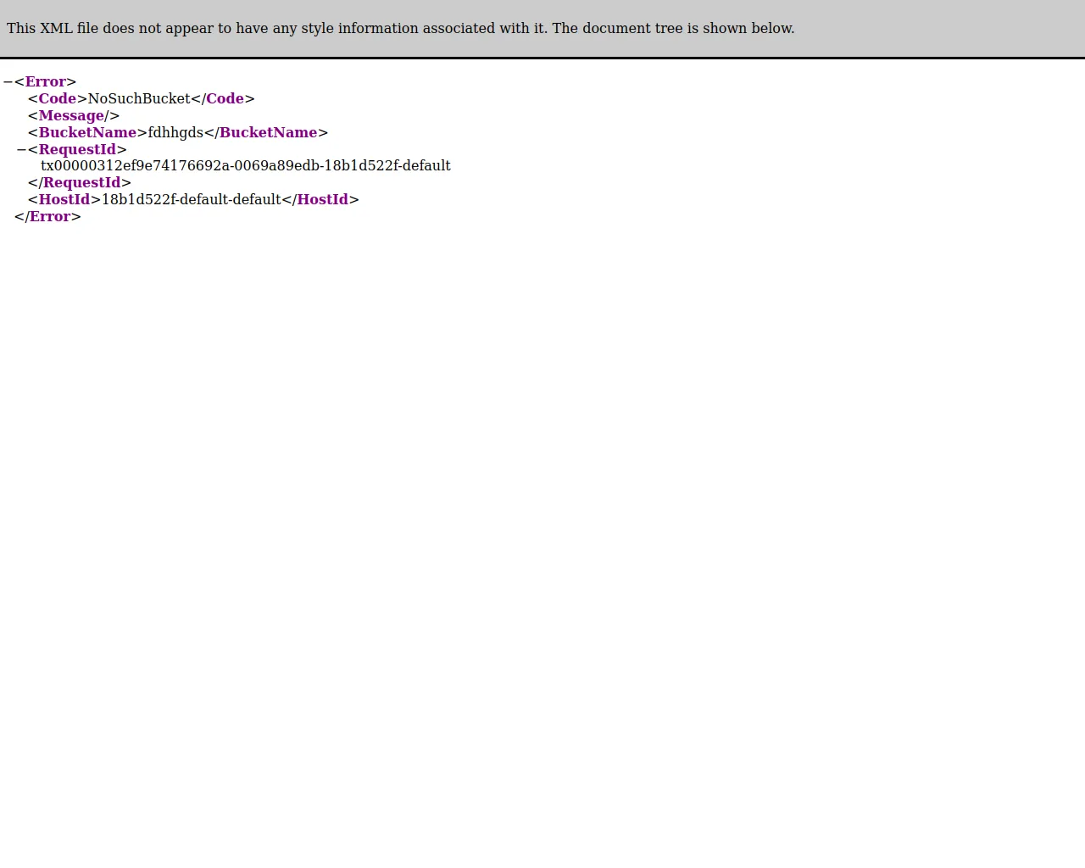Image resolution: width=1085 pixels, height=868 pixels.
Task: Click the closing HostId tag
Action: [x=322, y=199]
